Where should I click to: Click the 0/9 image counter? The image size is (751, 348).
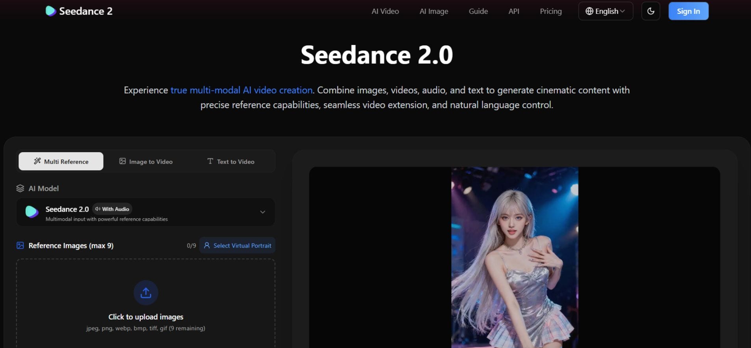[x=191, y=246]
